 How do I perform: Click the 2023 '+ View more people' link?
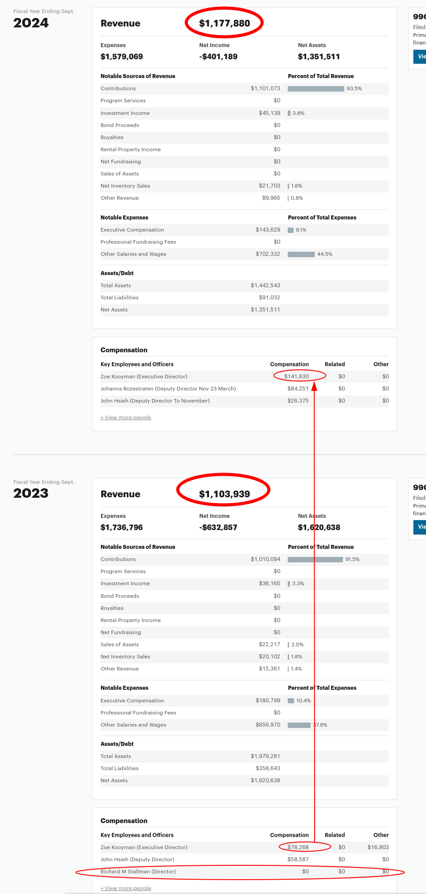(126, 888)
